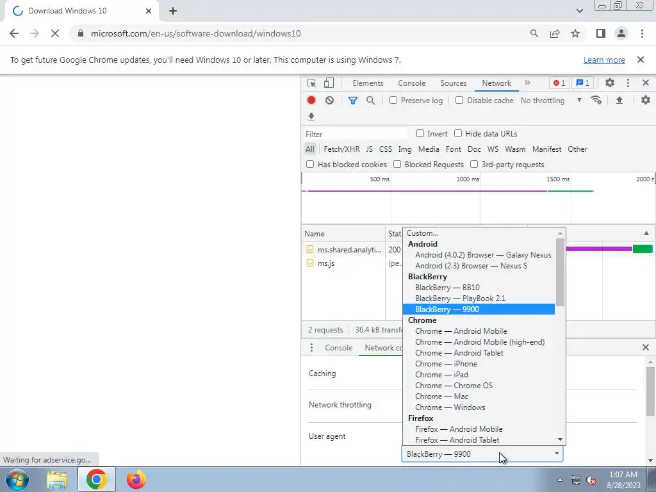Click the Name column header
The width and height of the screenshot is (656, 492).
(x=343, y=233)
